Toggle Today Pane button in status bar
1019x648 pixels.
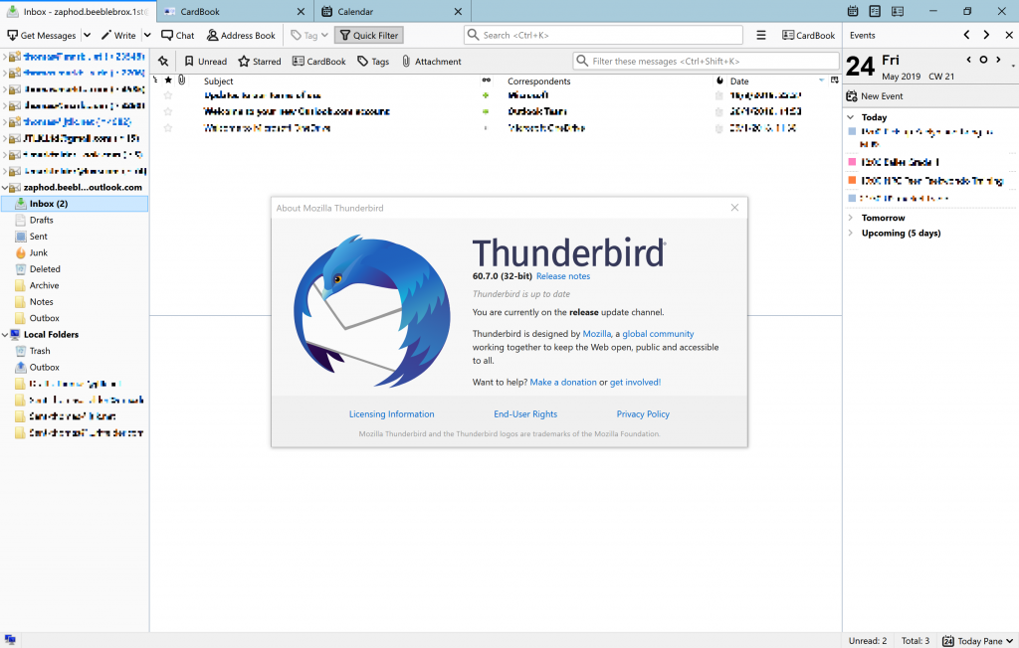point(977,641)
